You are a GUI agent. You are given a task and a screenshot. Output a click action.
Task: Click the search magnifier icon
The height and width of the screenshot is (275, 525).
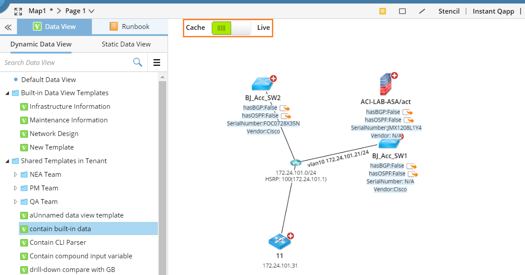(x=138, y=62)
